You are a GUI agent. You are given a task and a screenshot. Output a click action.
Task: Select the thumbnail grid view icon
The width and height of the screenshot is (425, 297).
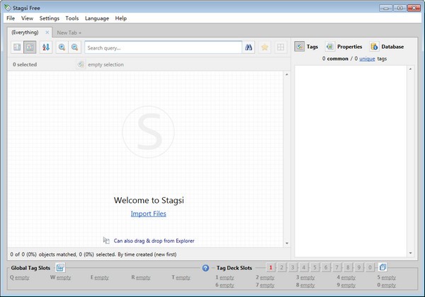pyautogui.click(x=30, y=47)
